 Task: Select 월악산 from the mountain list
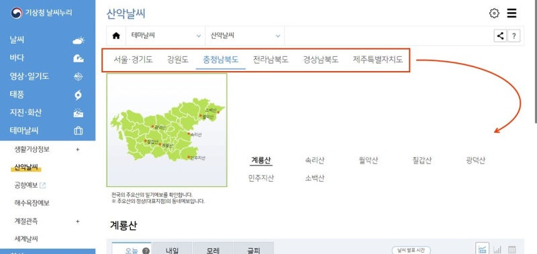pos(368,160)
